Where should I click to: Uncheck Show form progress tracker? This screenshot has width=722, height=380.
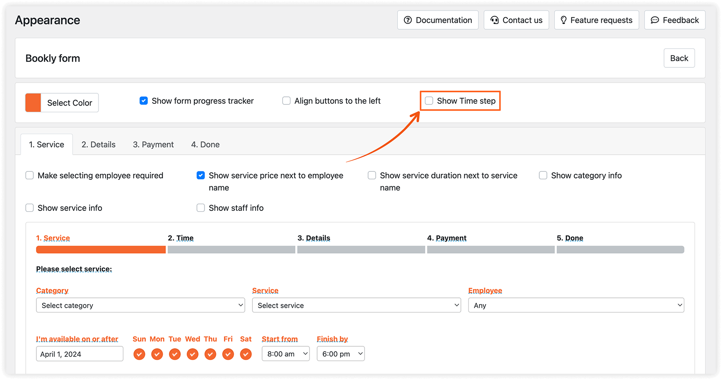coord(144,101)
